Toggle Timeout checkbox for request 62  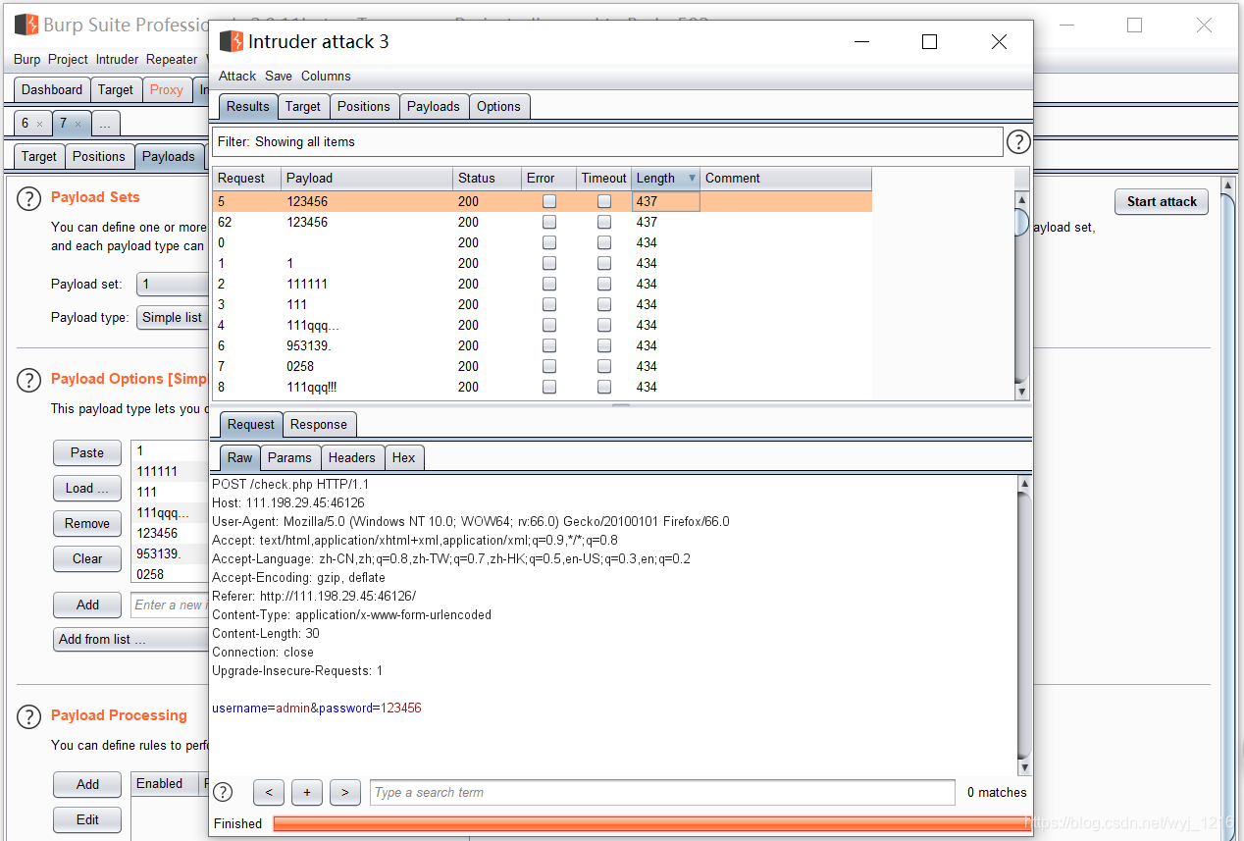pyautogui.click(x=604, y=222)
